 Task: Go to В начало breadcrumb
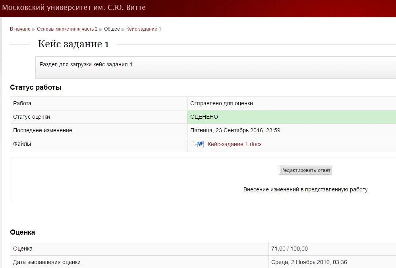pos(20,29)
